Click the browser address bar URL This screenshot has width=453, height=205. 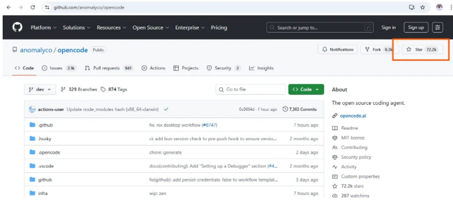(x=89, y=7)
